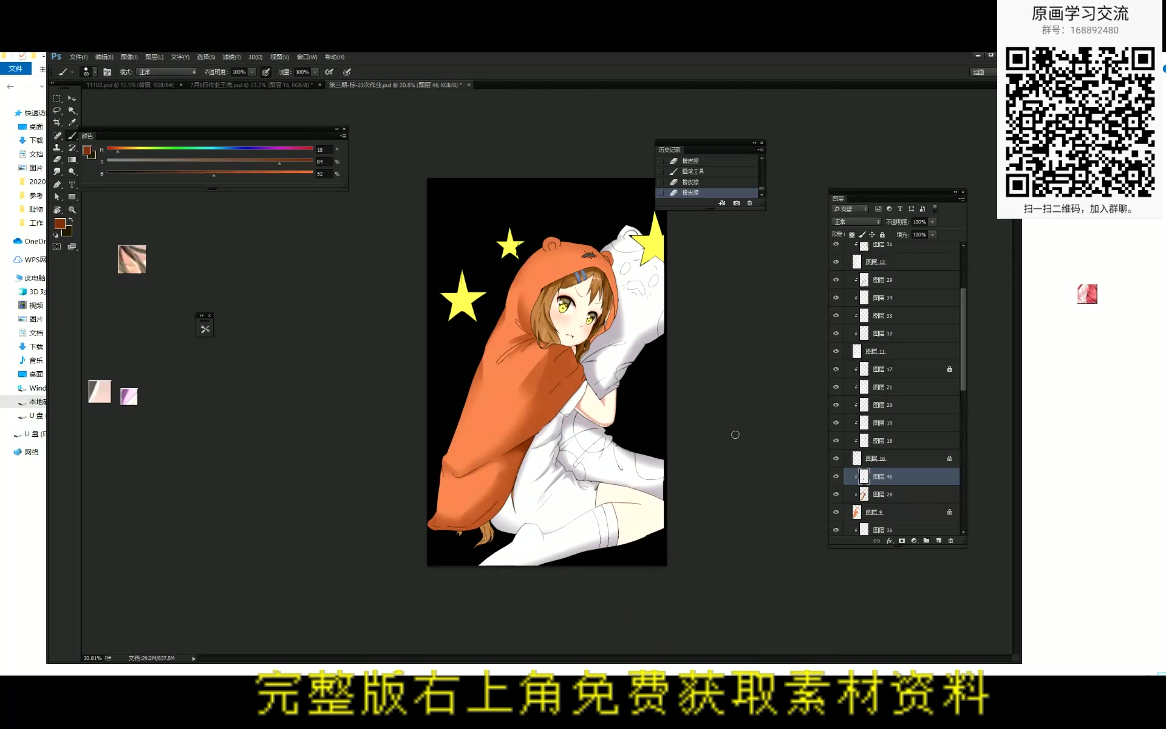Select the Gradient tool

(72, 160)
